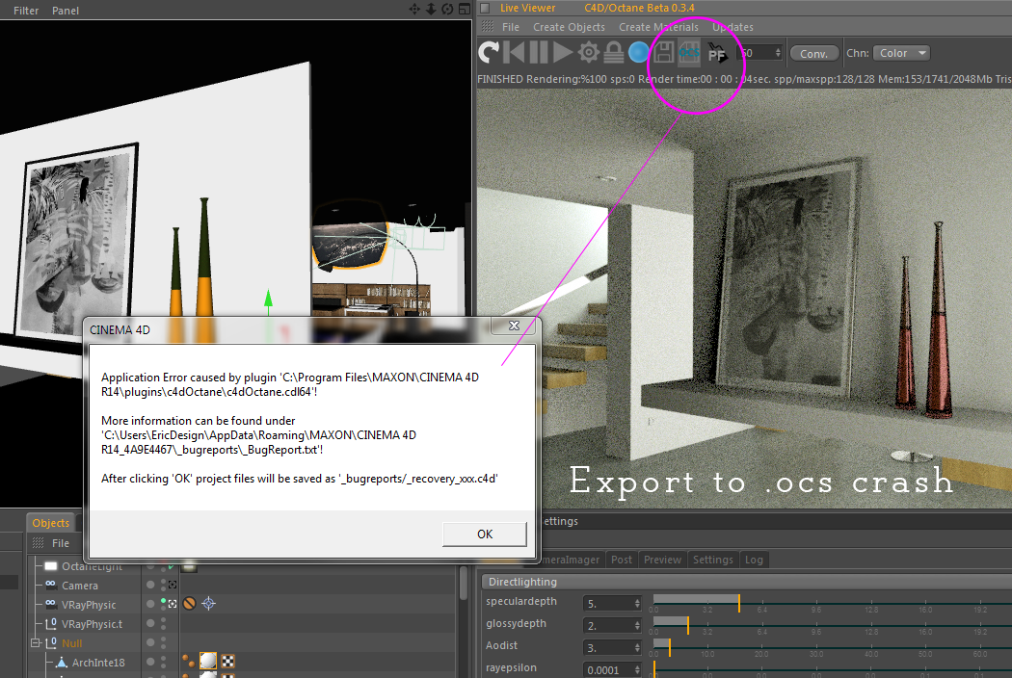This screenshot has height=678, width=1012.
Task: Start rendering with the play arrow
Action: tap(563, 52)
